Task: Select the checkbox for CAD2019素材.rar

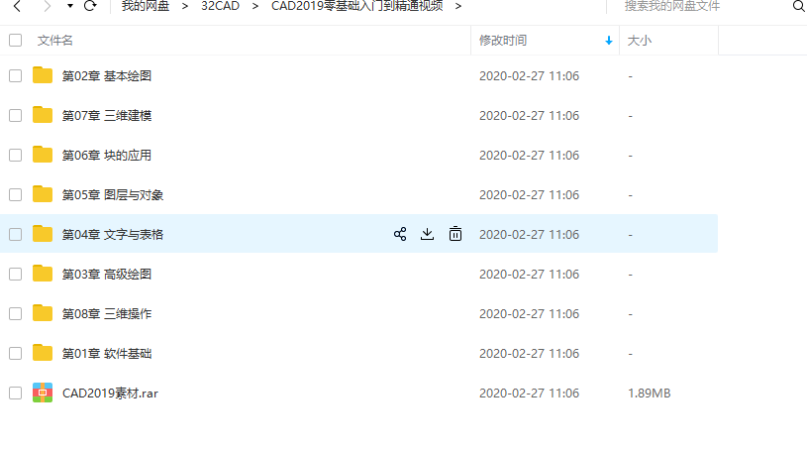Action: (x=16, y=393)
